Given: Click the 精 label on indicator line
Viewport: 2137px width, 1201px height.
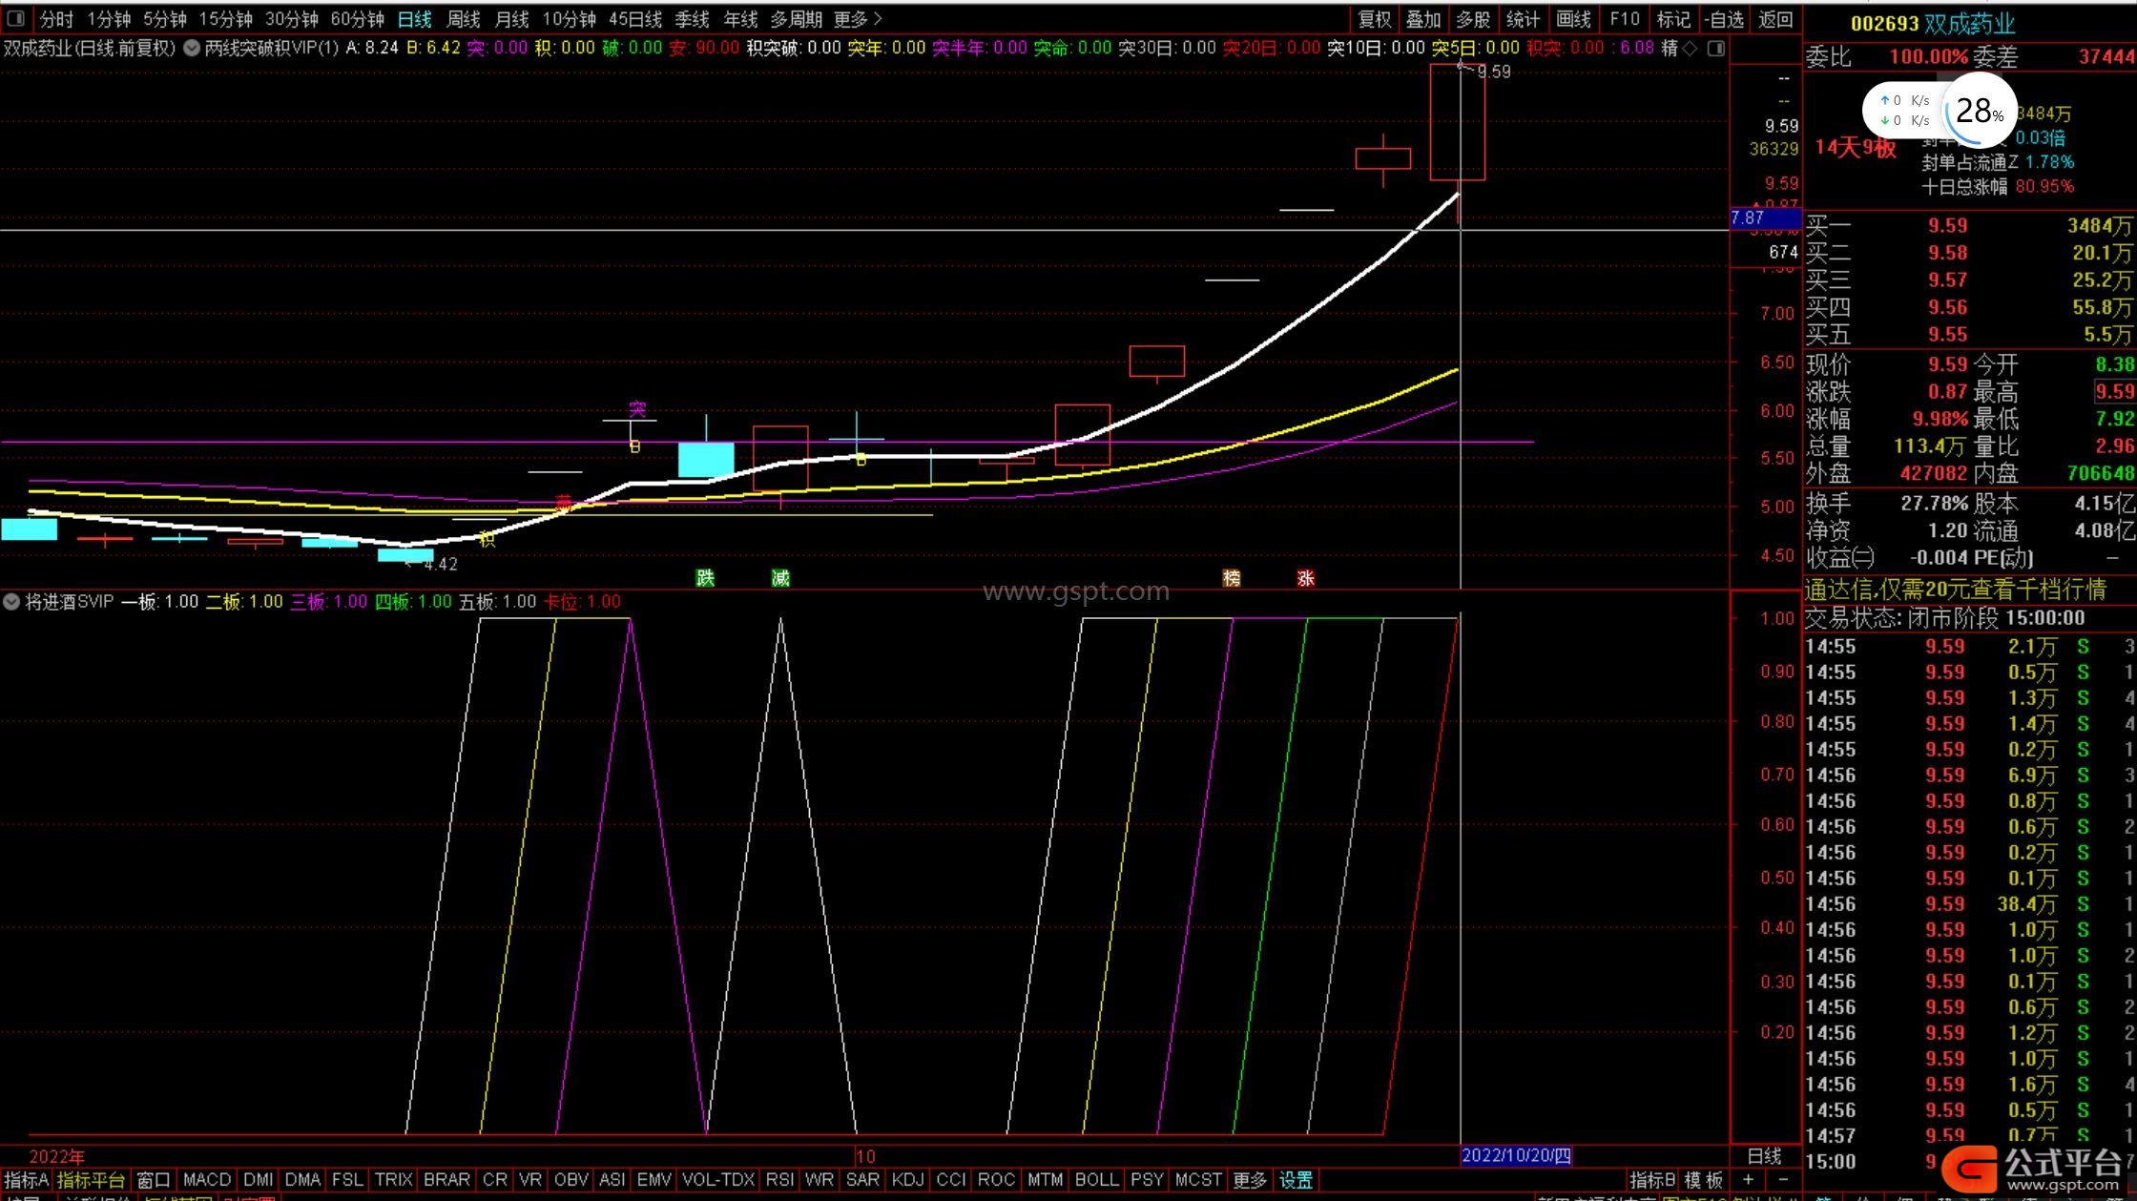Looking at the screenshot, I should 1670,48.
